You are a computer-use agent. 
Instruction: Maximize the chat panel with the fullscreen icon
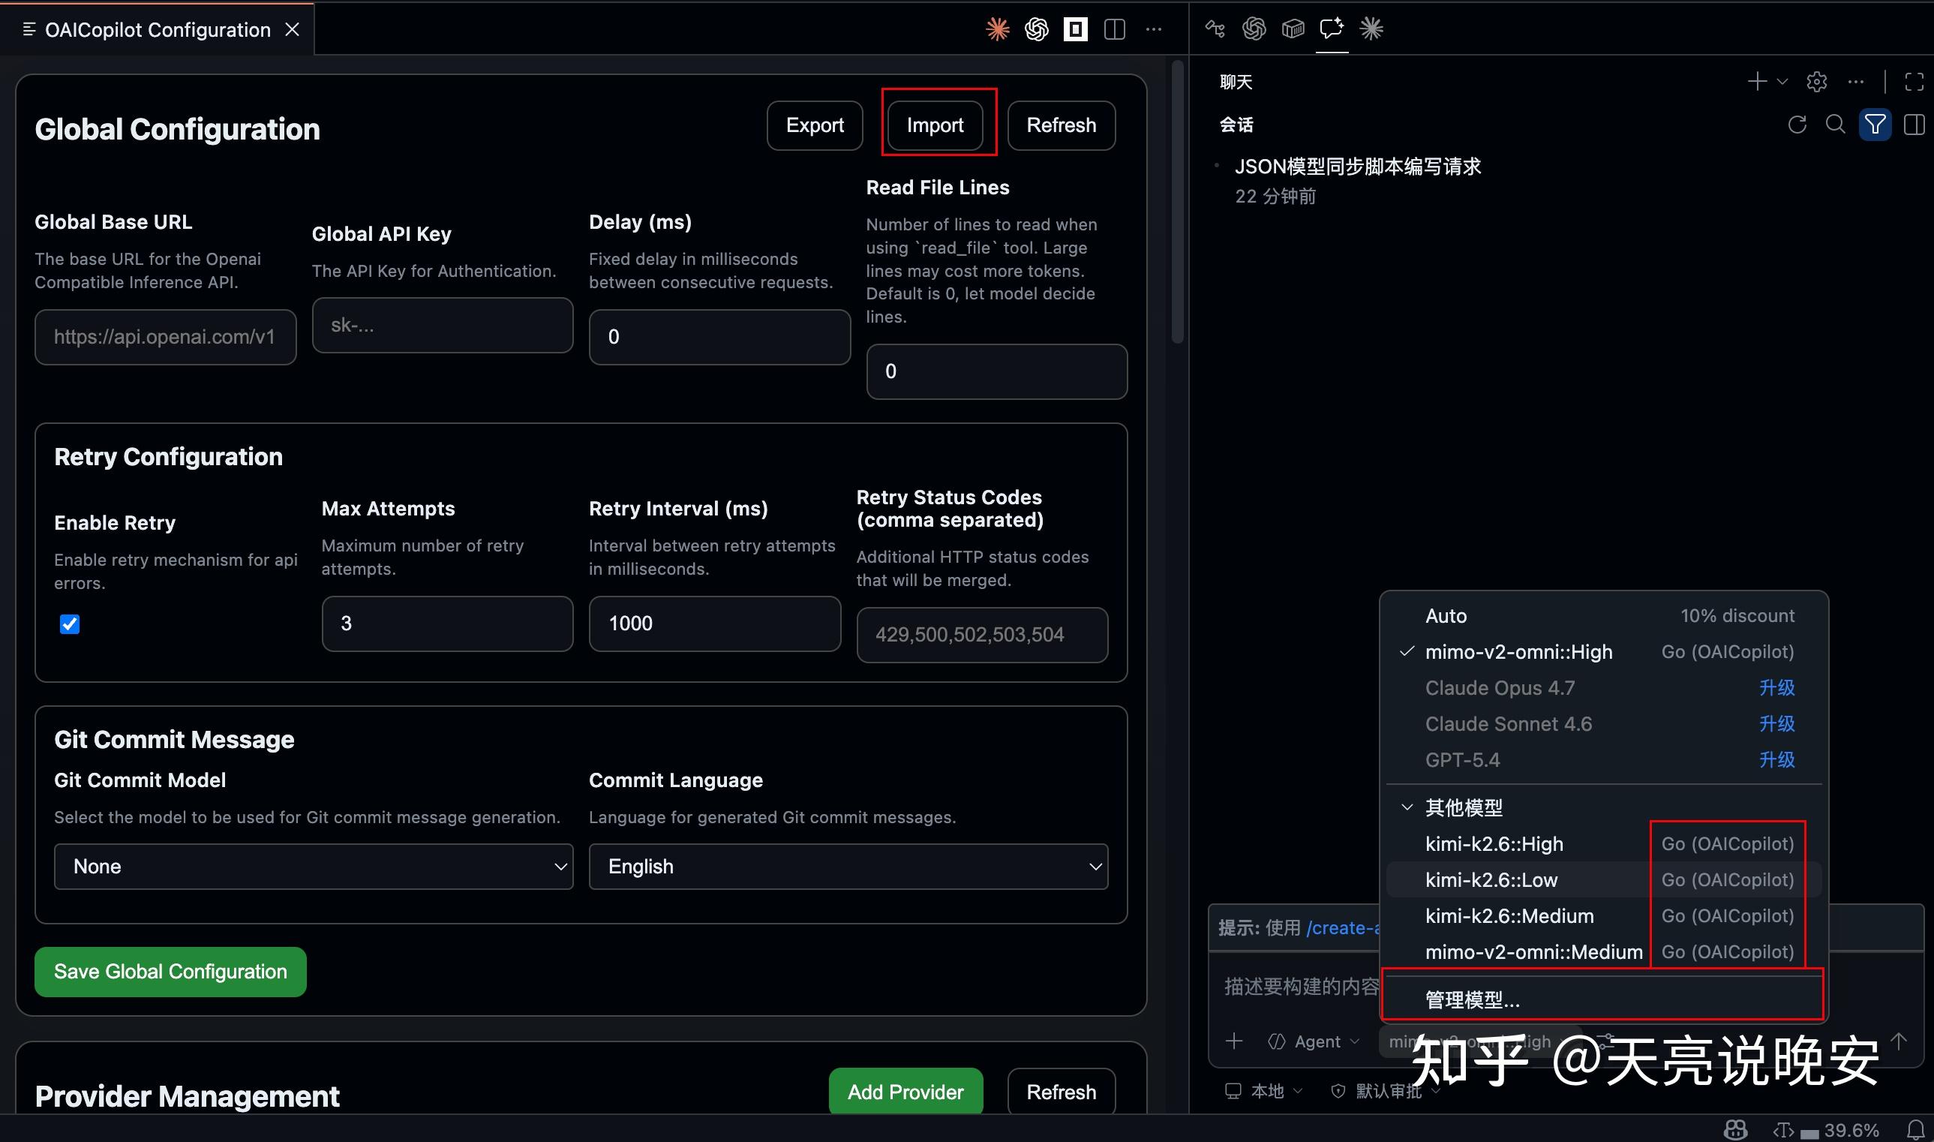point(1914,82)
